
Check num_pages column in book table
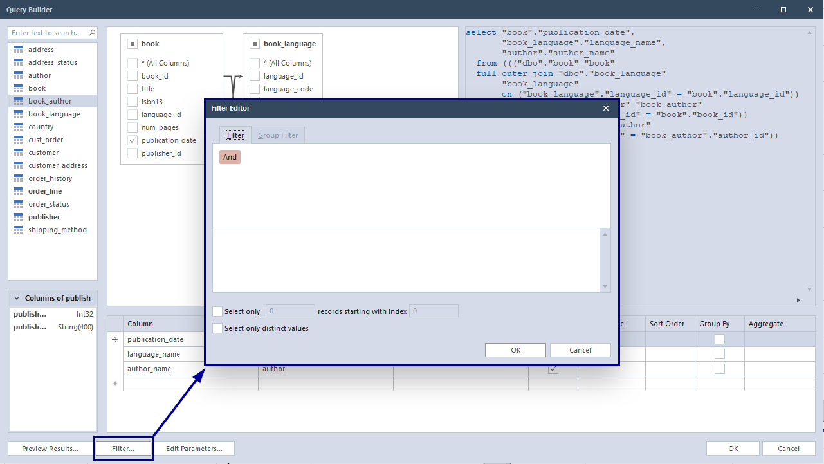tap(133, 127)
